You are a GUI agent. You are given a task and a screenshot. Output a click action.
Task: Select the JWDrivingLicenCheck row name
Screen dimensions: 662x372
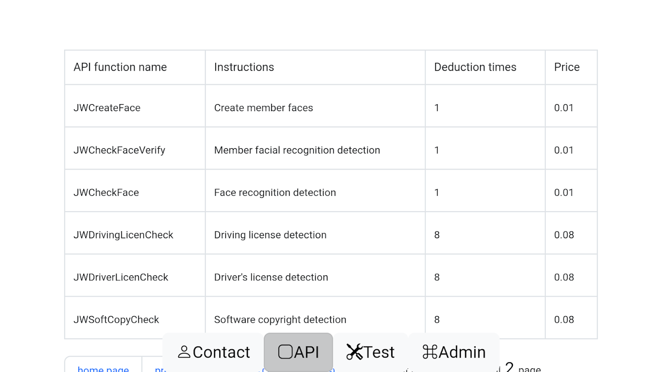(123, 235)
